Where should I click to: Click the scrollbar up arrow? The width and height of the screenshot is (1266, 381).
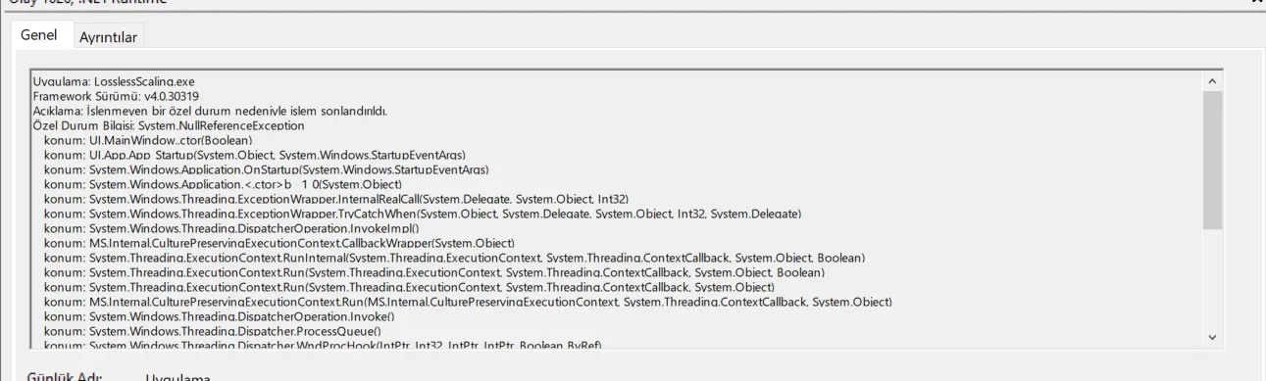pos(1212,81)
